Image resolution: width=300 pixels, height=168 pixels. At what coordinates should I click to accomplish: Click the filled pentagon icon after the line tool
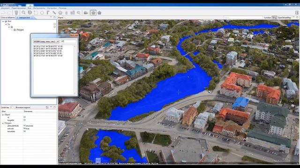[60, 13]
